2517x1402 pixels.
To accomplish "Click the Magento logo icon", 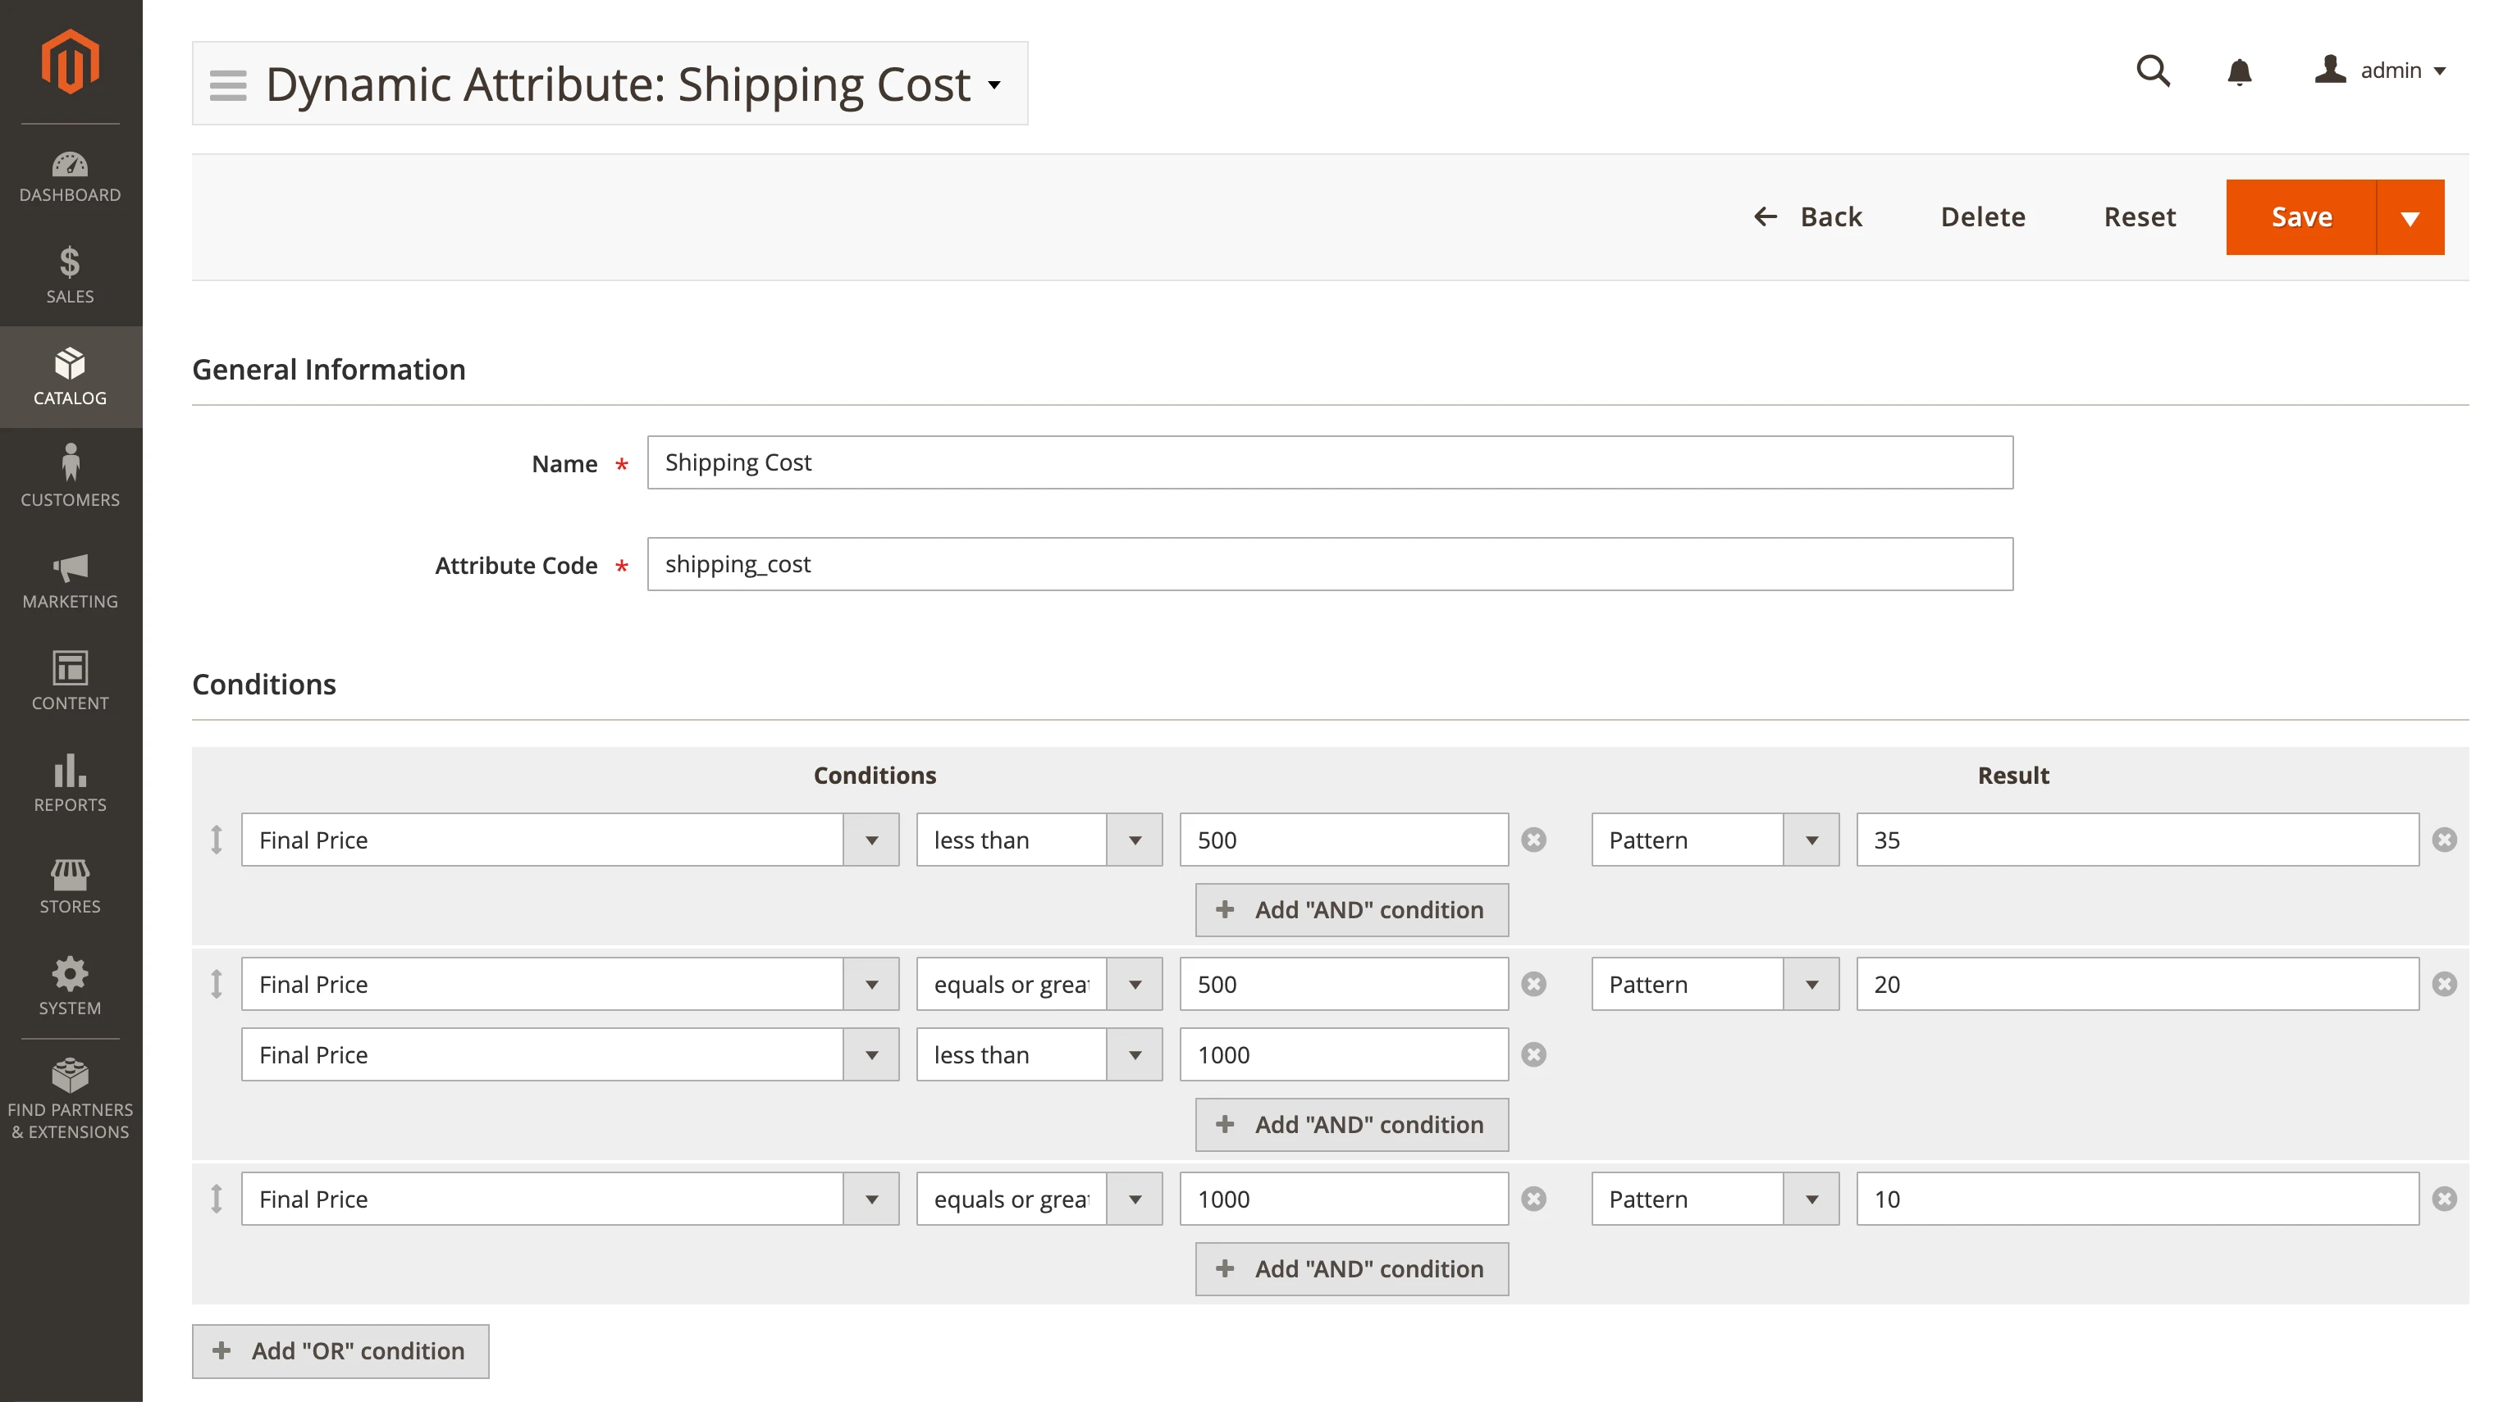I will click(x=70, y=61).
